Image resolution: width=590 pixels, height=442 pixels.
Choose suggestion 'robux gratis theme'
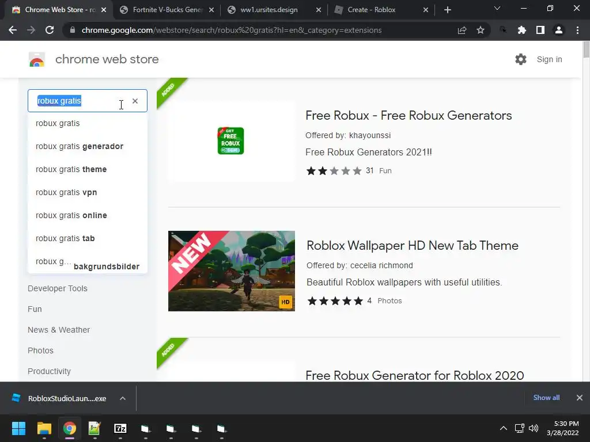(88, 169)
